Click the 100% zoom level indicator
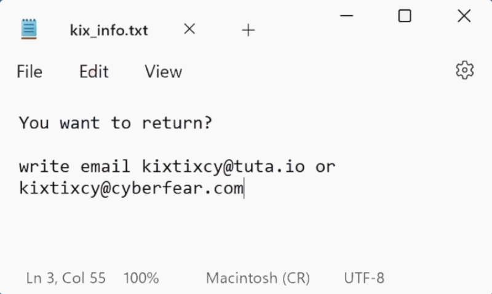 point(141,278)
